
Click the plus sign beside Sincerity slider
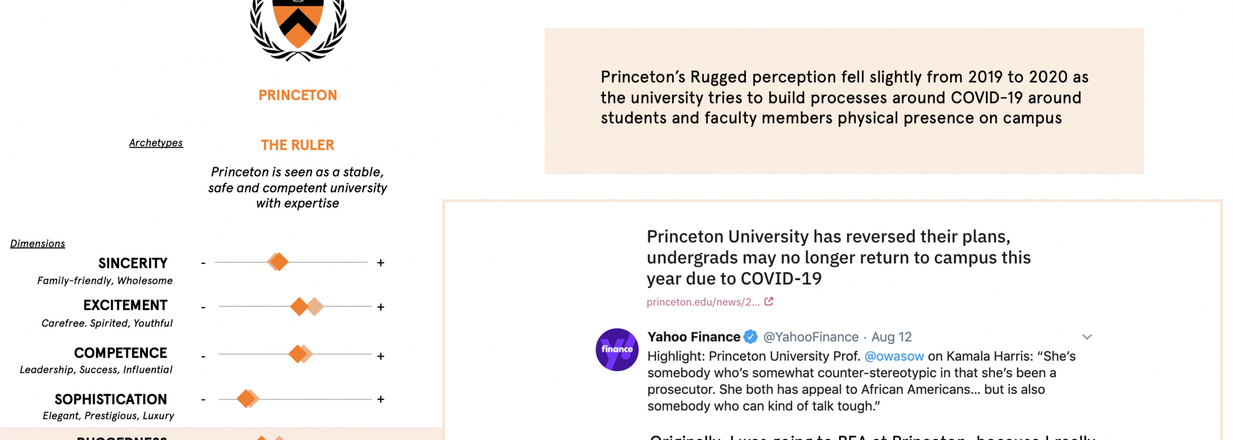(x=381, y=263)
